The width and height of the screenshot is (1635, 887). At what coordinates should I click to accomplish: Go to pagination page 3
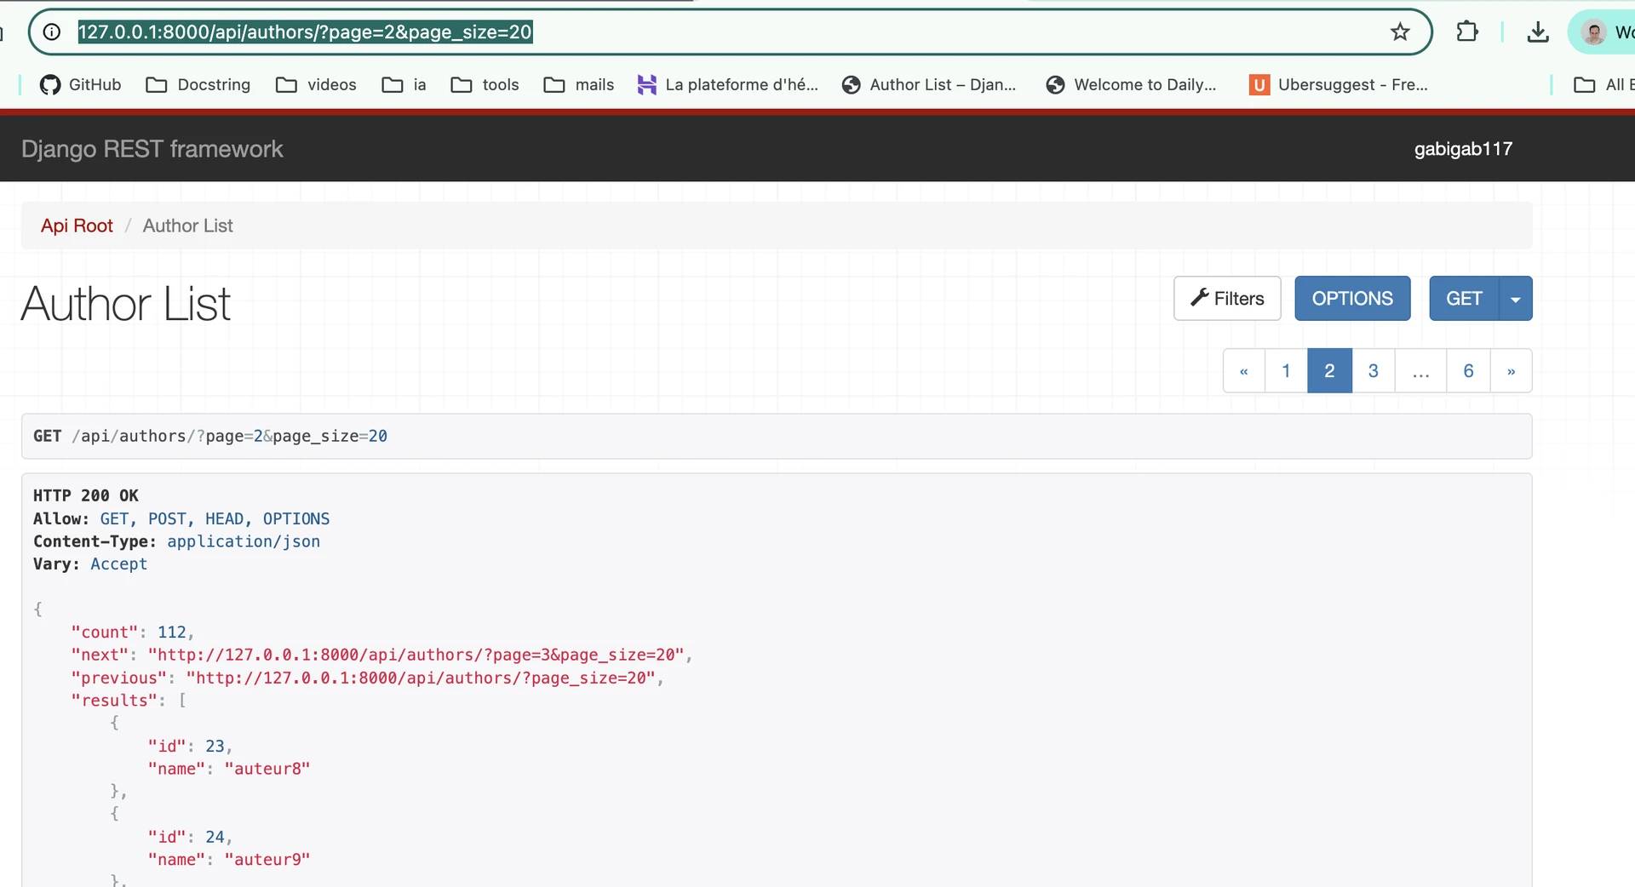point(1373,371)
